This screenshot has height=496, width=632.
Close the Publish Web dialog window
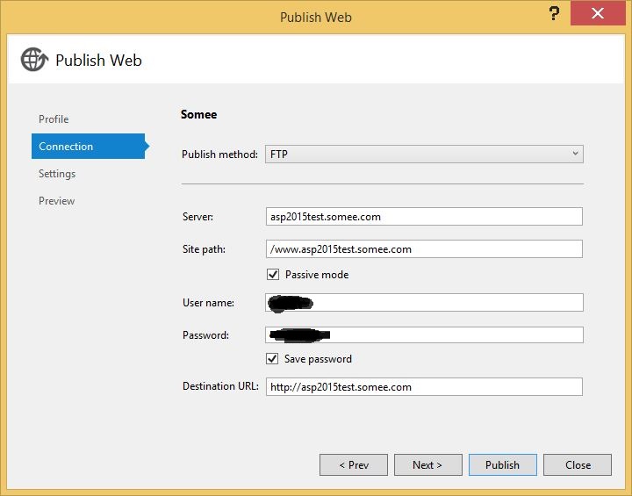(x=598, y=13)
